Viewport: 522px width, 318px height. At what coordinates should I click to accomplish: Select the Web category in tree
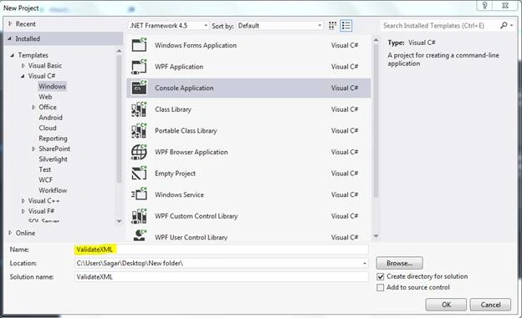45,97
